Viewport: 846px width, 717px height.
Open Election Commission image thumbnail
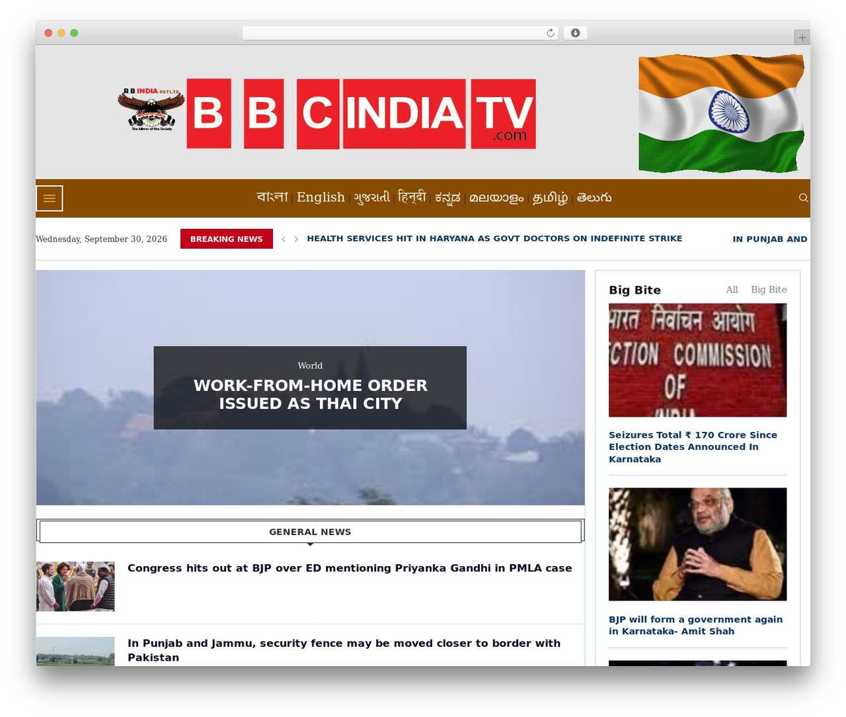pyautogui.click(x=697, y=360)
